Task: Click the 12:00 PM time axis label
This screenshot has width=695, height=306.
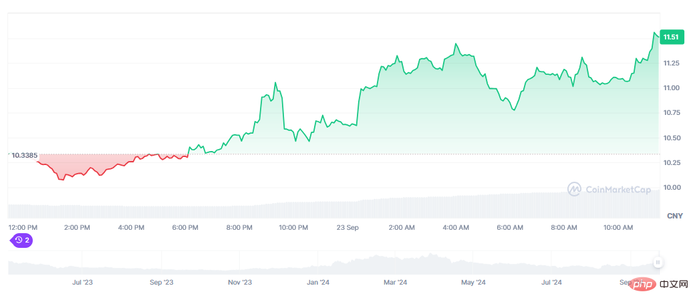Action: [x=23, y=228]
